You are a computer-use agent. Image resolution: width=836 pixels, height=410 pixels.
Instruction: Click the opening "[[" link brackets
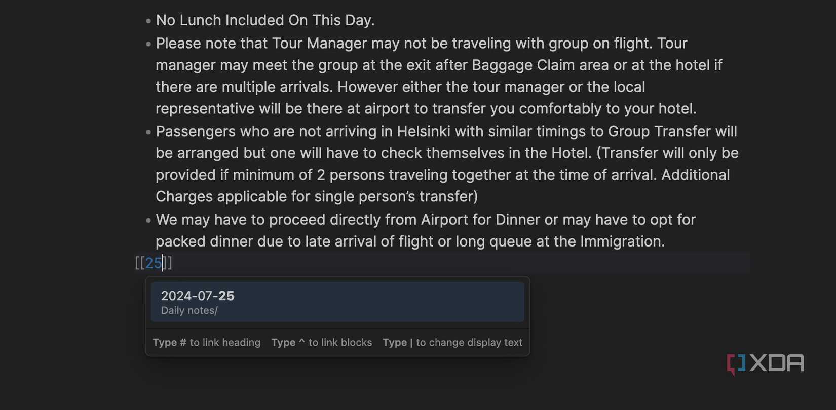click(x=140, y=263)
